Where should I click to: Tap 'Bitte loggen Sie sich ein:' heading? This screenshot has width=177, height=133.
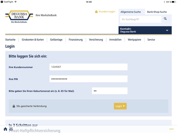28,56
